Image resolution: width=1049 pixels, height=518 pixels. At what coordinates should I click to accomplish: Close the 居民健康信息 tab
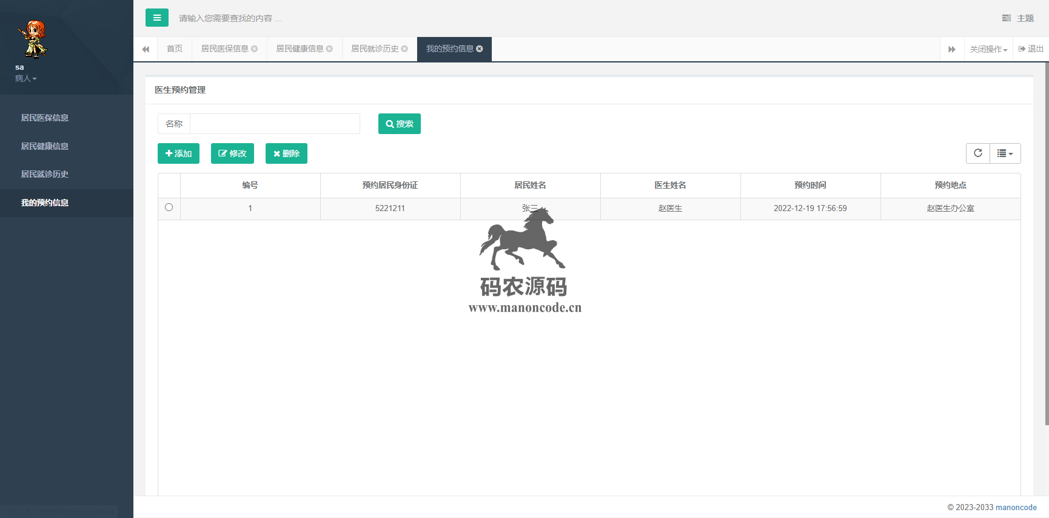[x=329, y=49]
